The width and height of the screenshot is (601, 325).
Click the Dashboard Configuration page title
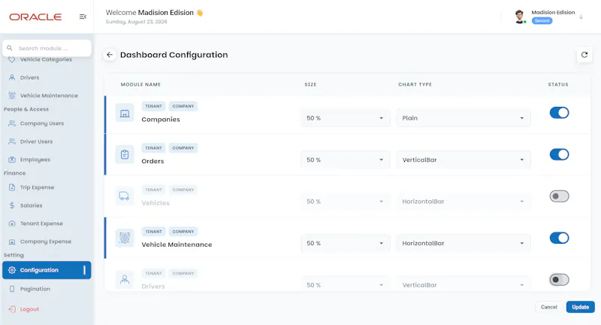coord(174,55)
